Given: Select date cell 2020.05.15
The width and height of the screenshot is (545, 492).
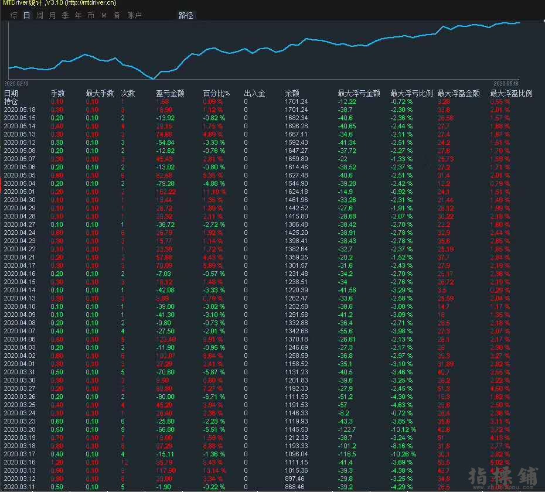Looking at the screenshot, I should 19,118.
